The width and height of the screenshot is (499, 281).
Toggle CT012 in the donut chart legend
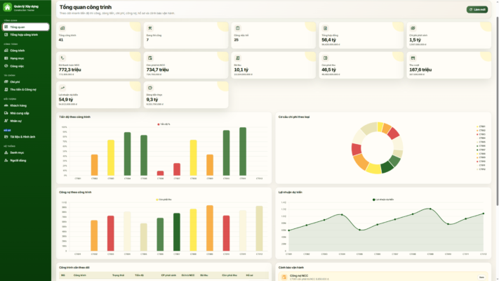pos(481,169)
